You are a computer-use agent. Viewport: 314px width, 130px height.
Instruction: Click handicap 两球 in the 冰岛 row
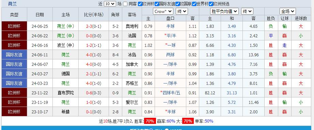[x=170, y=55]
